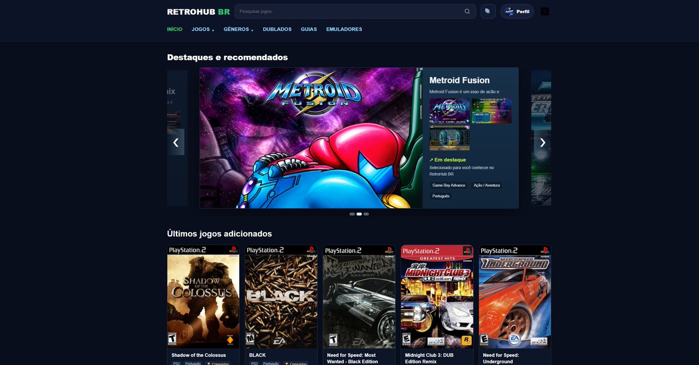Click the Português tag in carousel

click(x=441, y=196)
